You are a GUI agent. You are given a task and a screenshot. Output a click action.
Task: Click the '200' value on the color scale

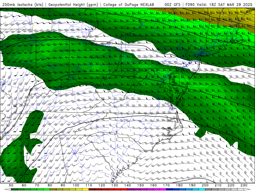tap(205, 185)
